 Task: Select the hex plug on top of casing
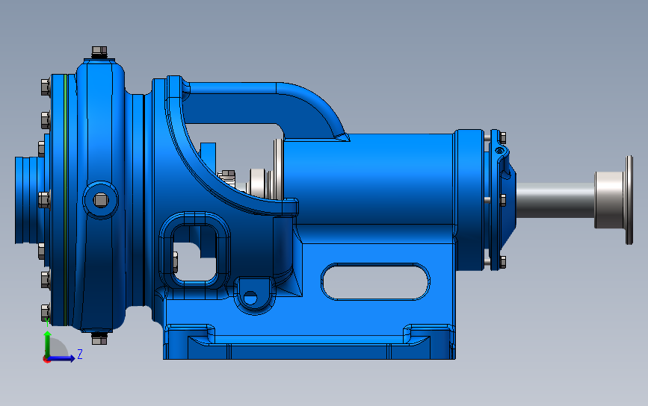coord(99,52)
